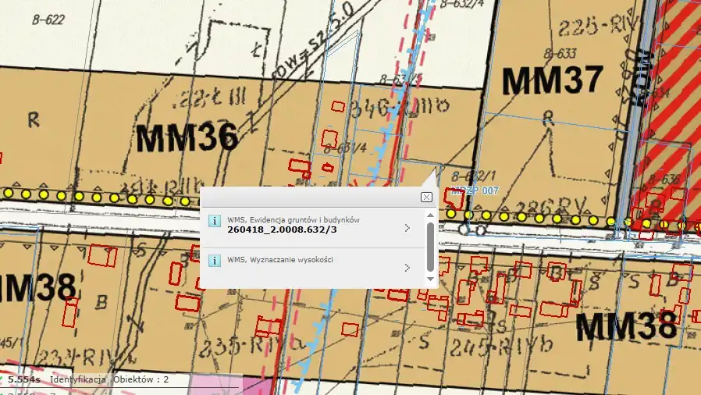Viewport: 701px width, 395px height.
Task: Click the popup scrollbar down arrow
Action: pyautogui.click(x=429, y=279)
